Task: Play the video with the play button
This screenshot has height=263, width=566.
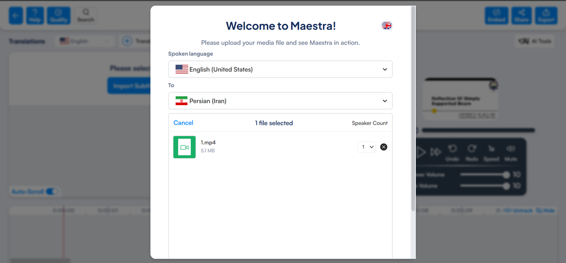Action: 421,152
